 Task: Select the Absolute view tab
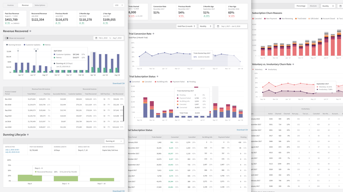[x=313, y=6]
